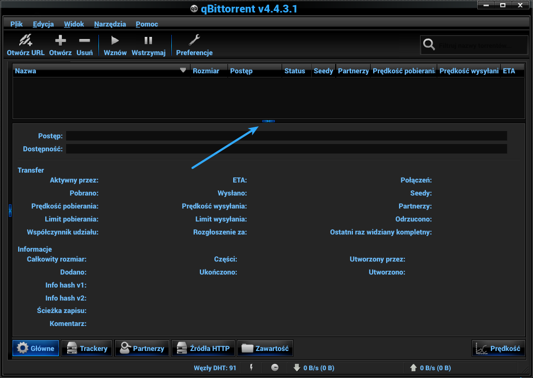The height and width of the screenshot is (378, 533).
Task: Click the Ostatni raz widziany kompletny label
Action: coord(380,232)
